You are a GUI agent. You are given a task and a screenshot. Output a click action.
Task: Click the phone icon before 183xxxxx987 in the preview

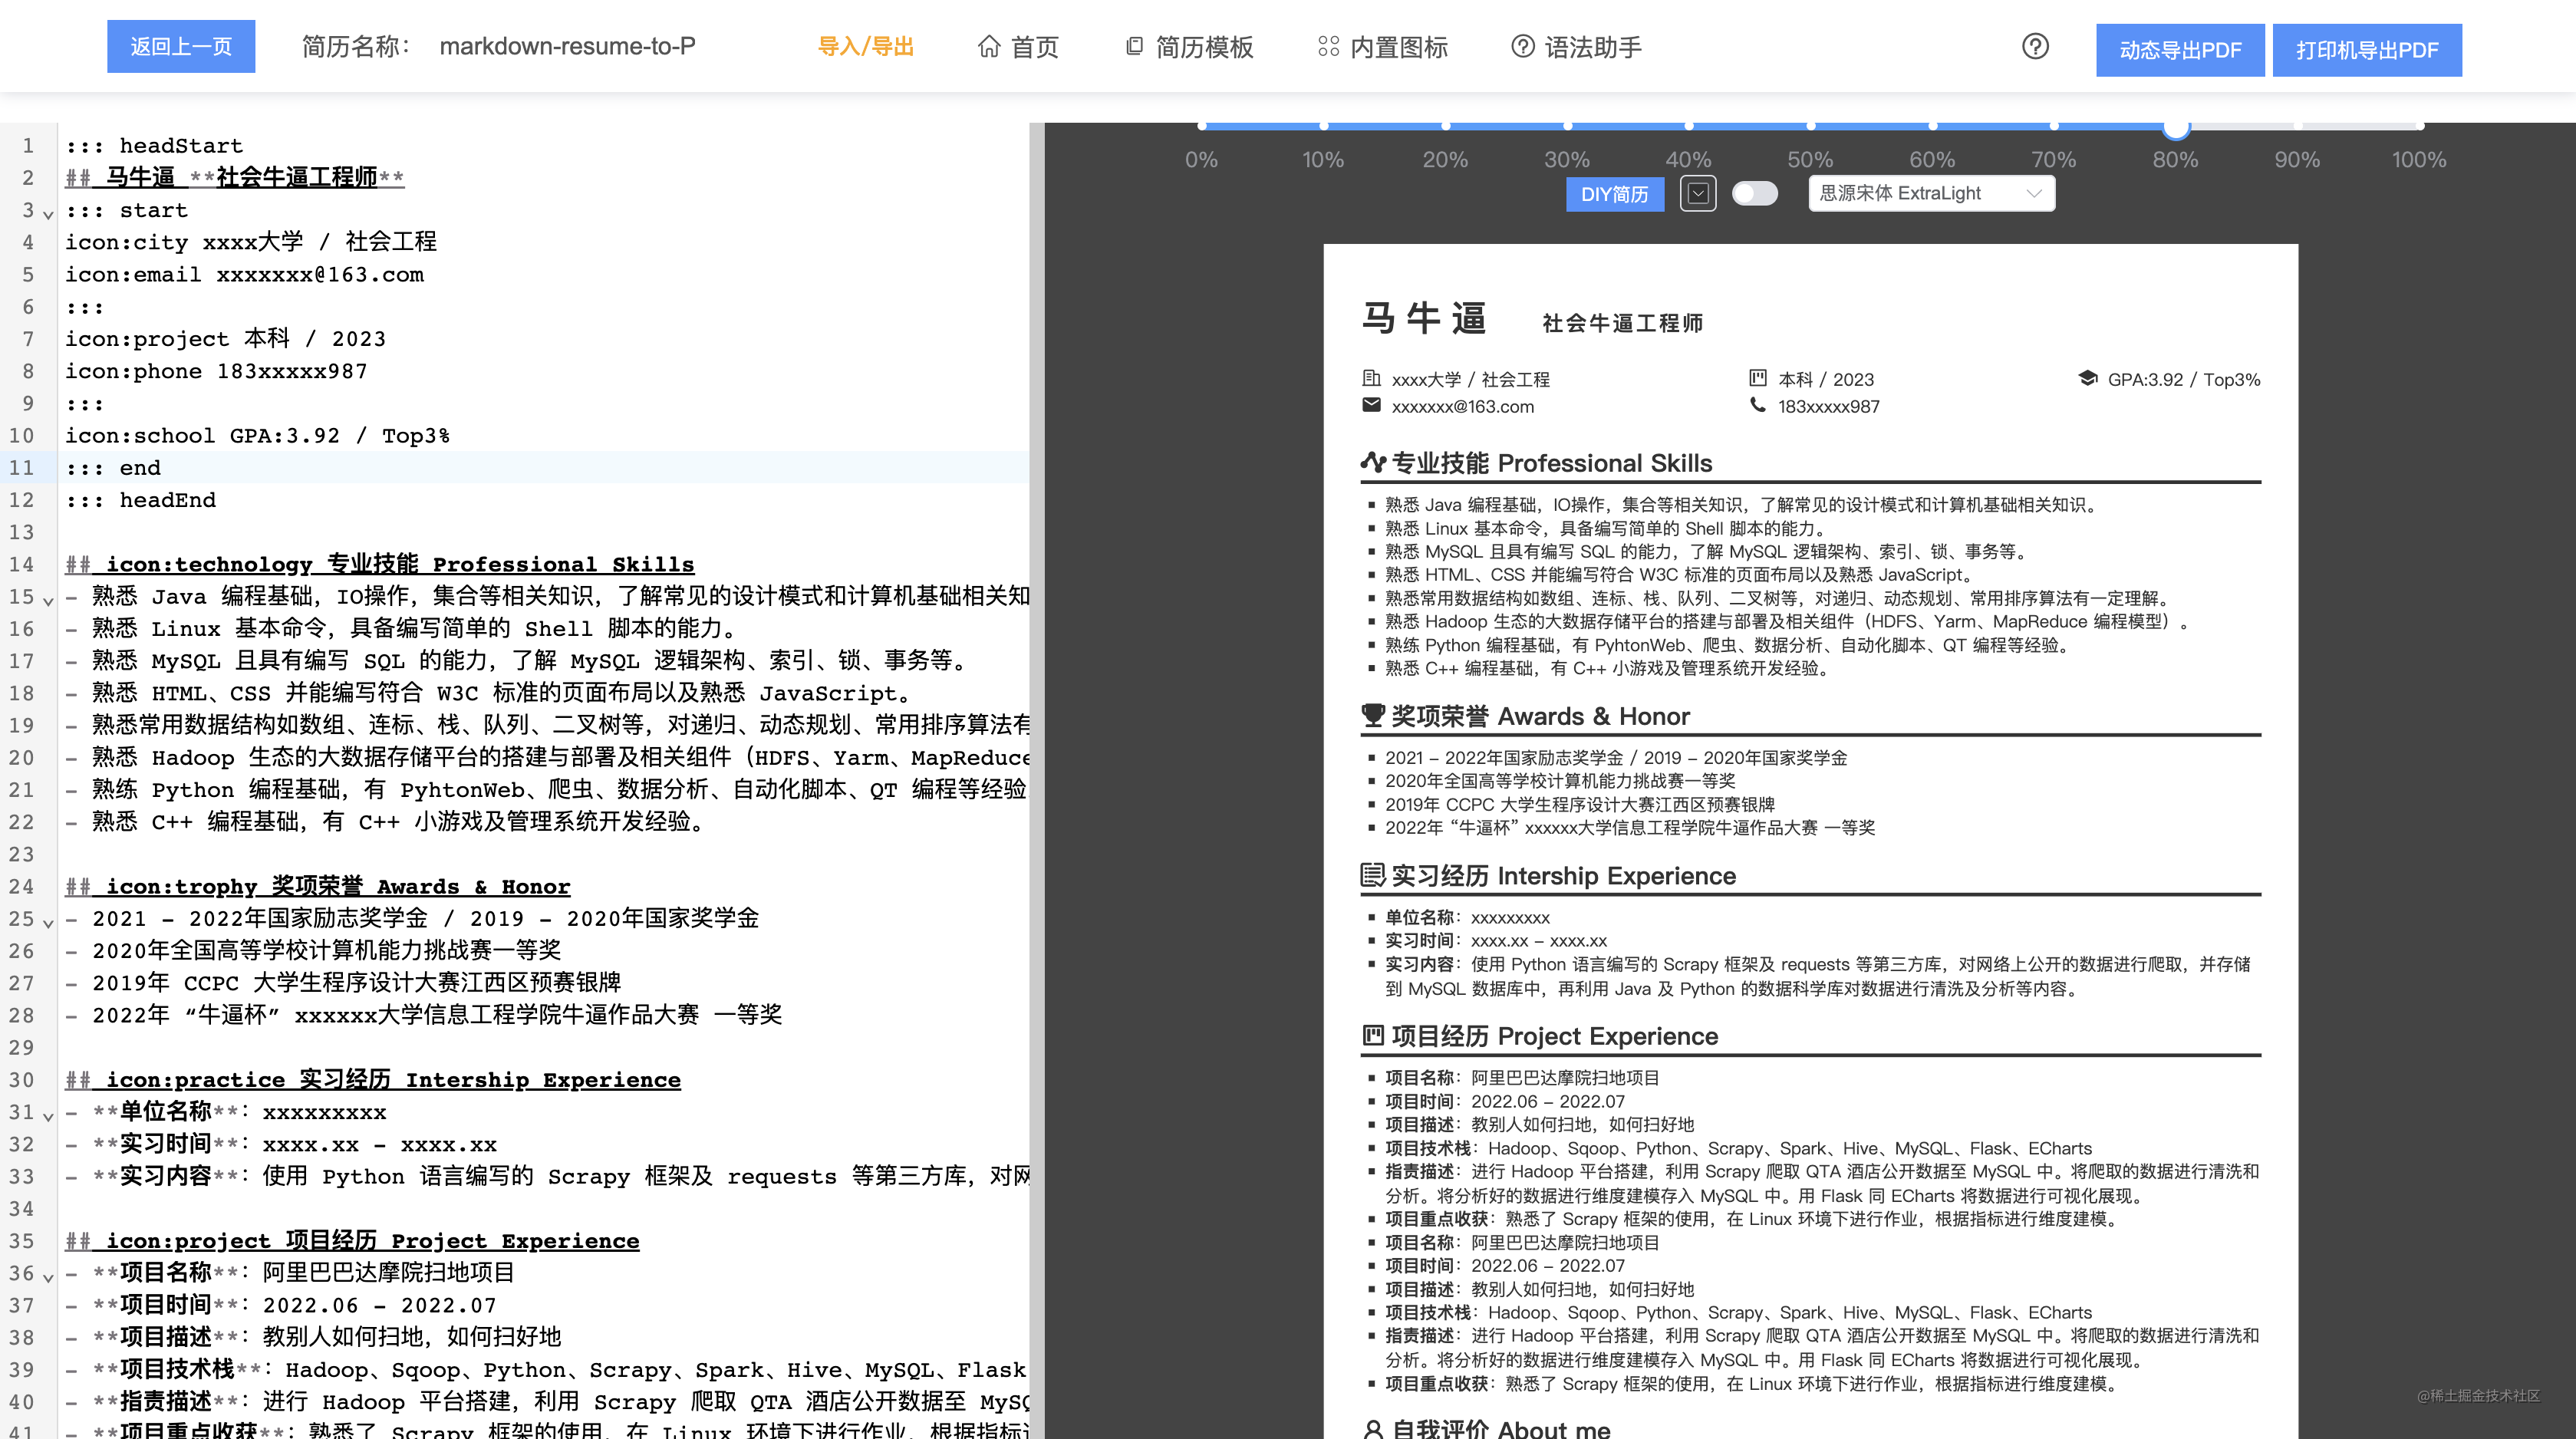tap(1757, 405)
